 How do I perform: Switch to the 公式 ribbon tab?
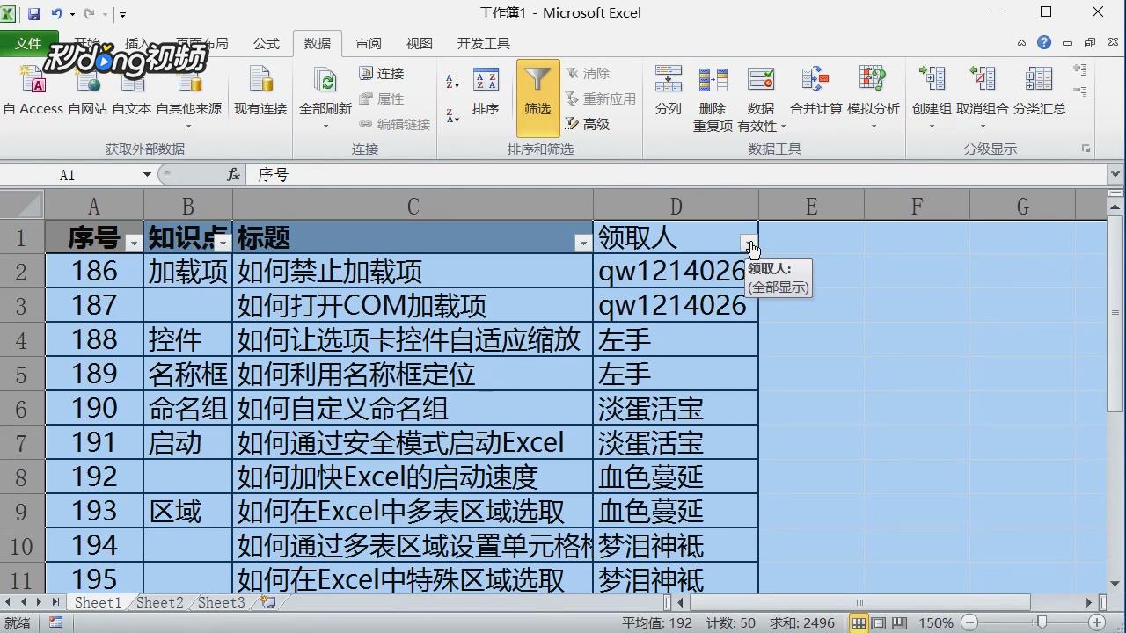tap(267, 43)
